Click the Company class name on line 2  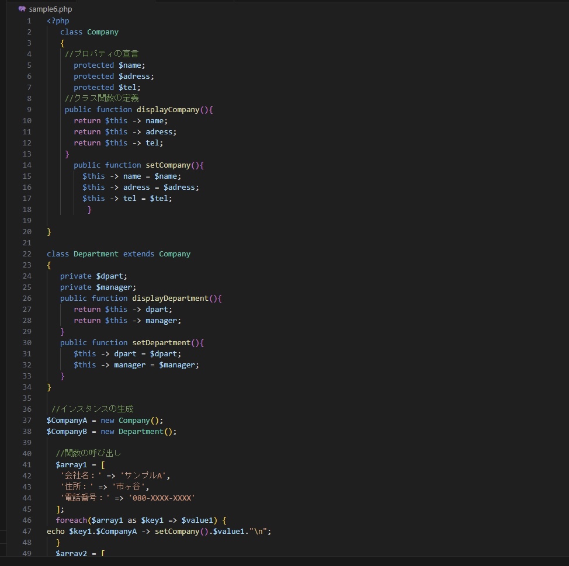pyautogui.click(x=102, y=32)
